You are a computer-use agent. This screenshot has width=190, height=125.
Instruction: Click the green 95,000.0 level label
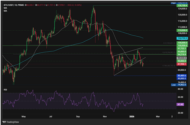[182, 51]
